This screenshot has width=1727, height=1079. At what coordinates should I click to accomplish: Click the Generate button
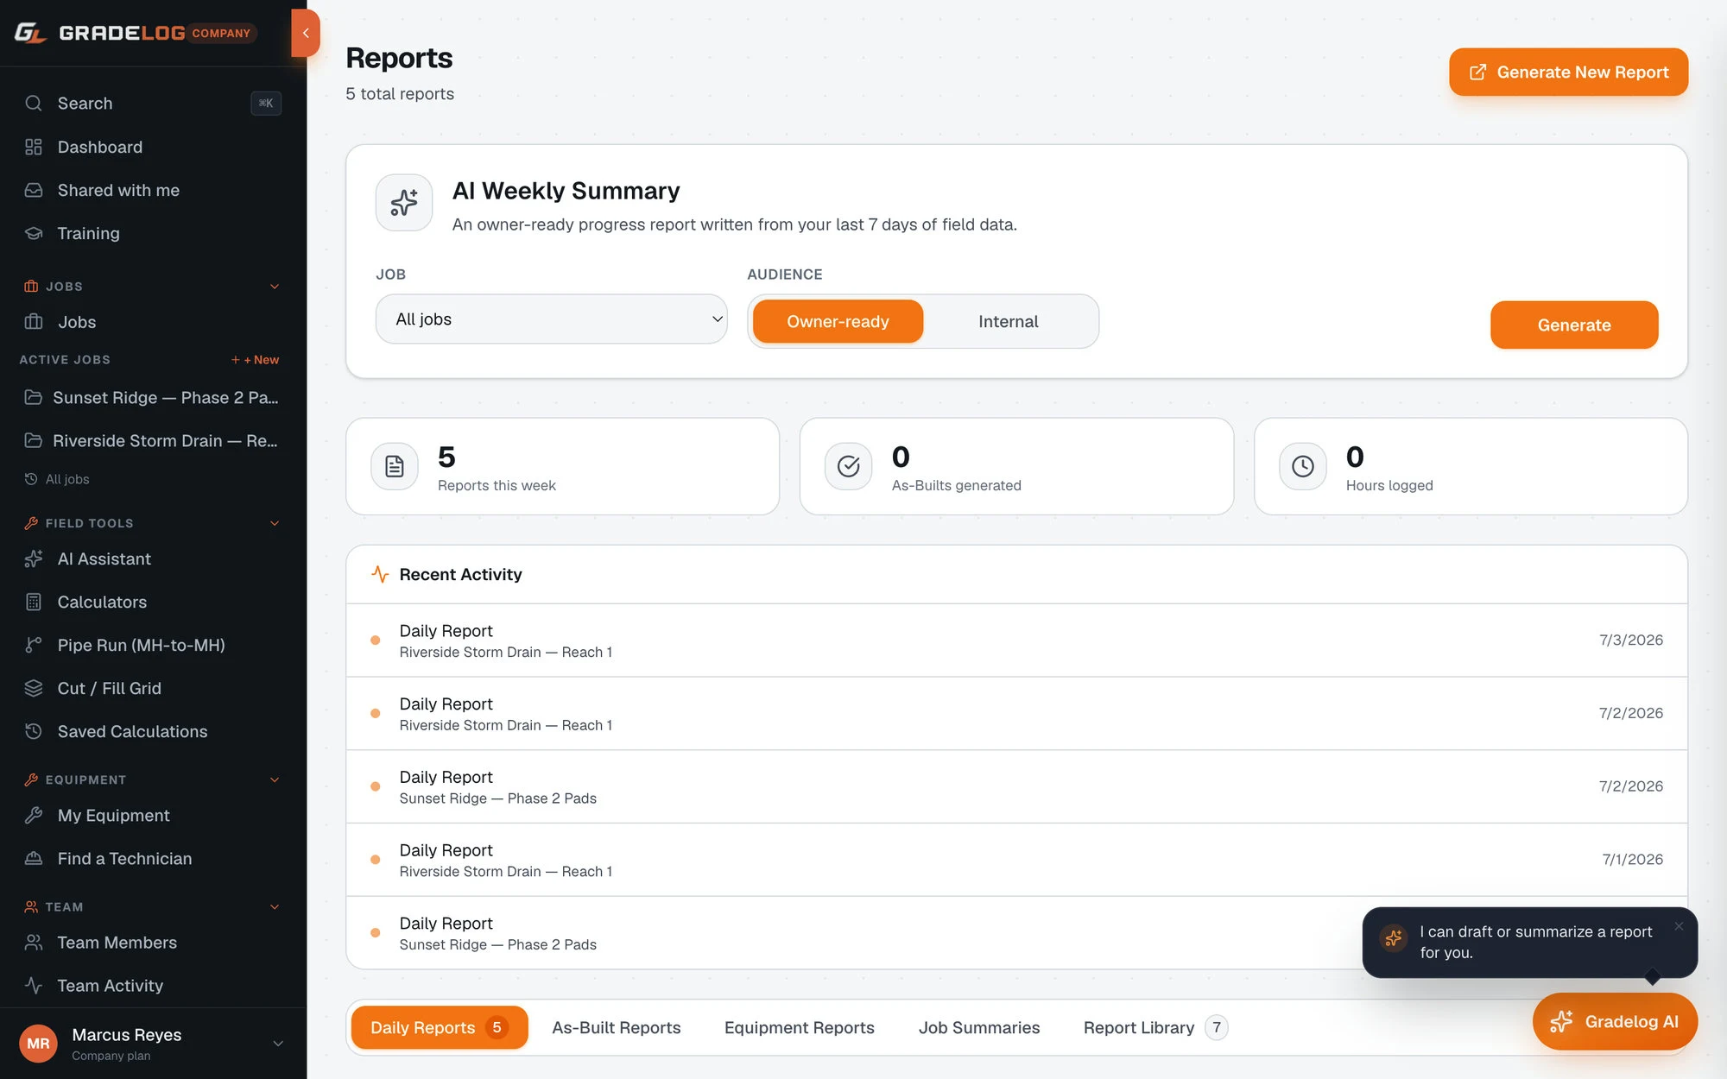tap(1574, 325)
